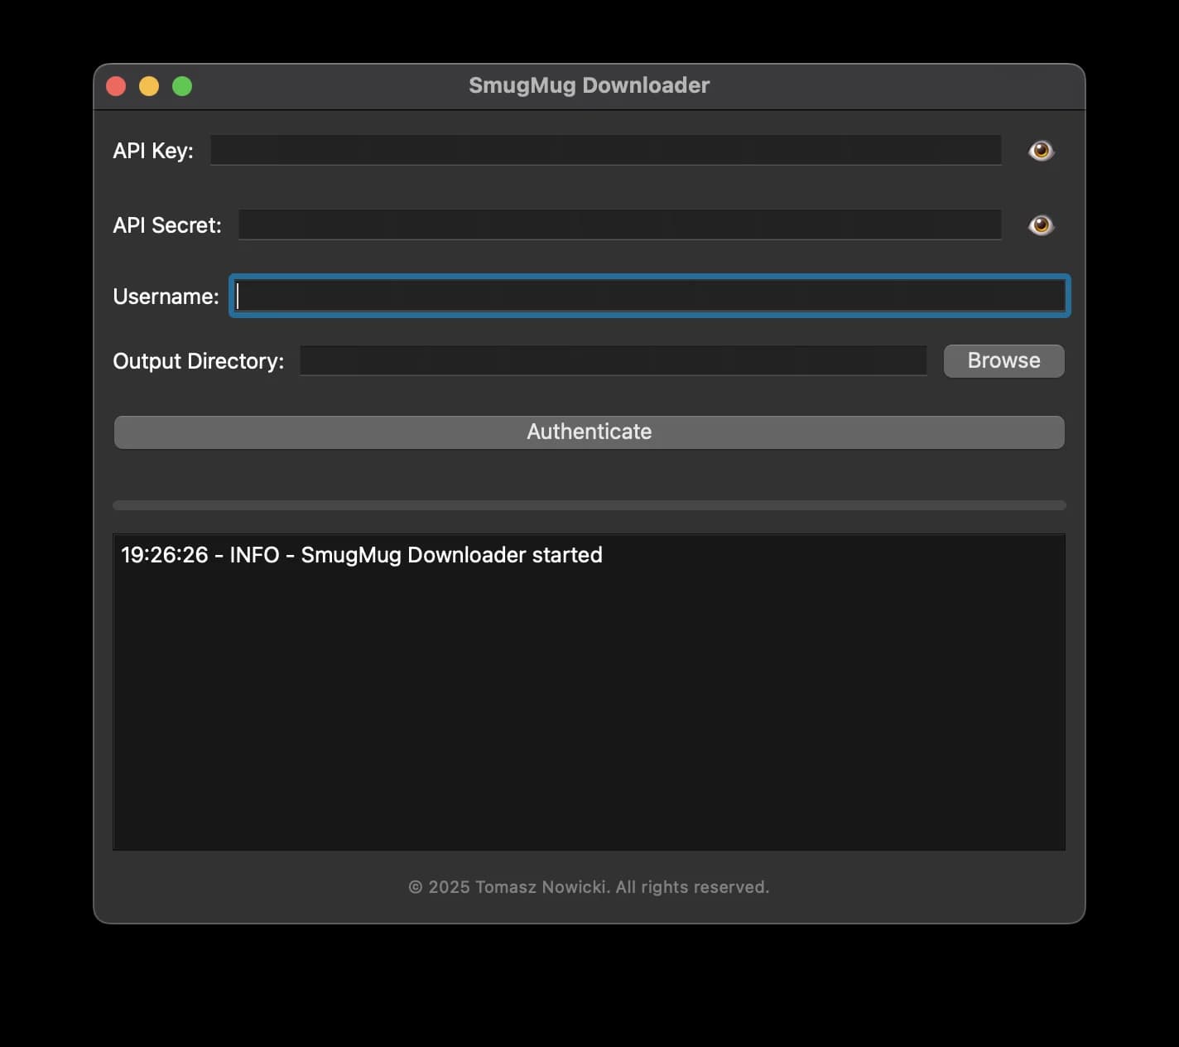The image size is (1179, 1047).
Task: Click the green zoom window button
Action: [182, 85]
